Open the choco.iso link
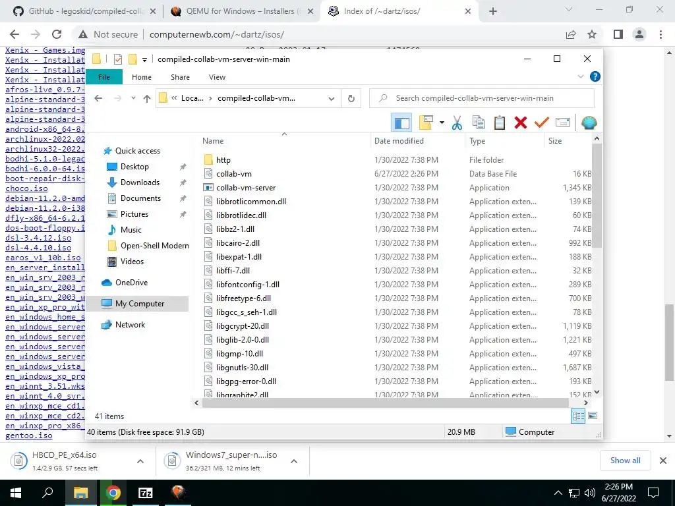The height and width of the screenshot is (506, 675). [26, 188]
